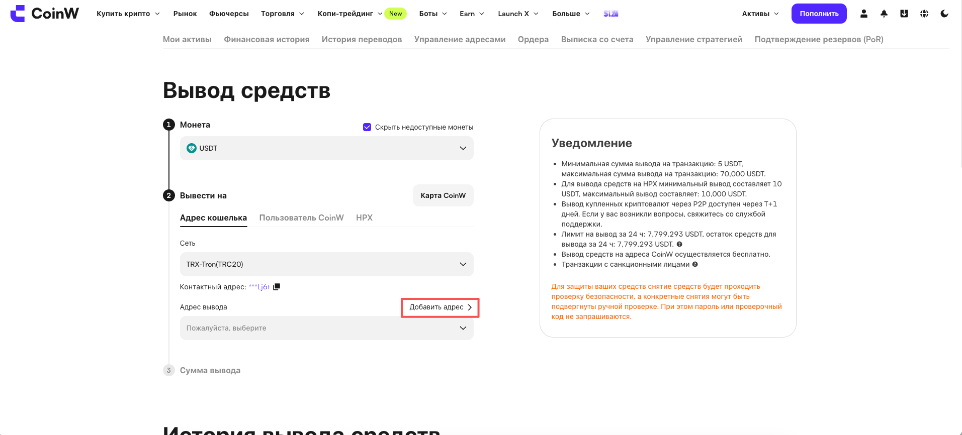The image size is (962, 435).
Task: Select the HPX tab
Action: 365,217
